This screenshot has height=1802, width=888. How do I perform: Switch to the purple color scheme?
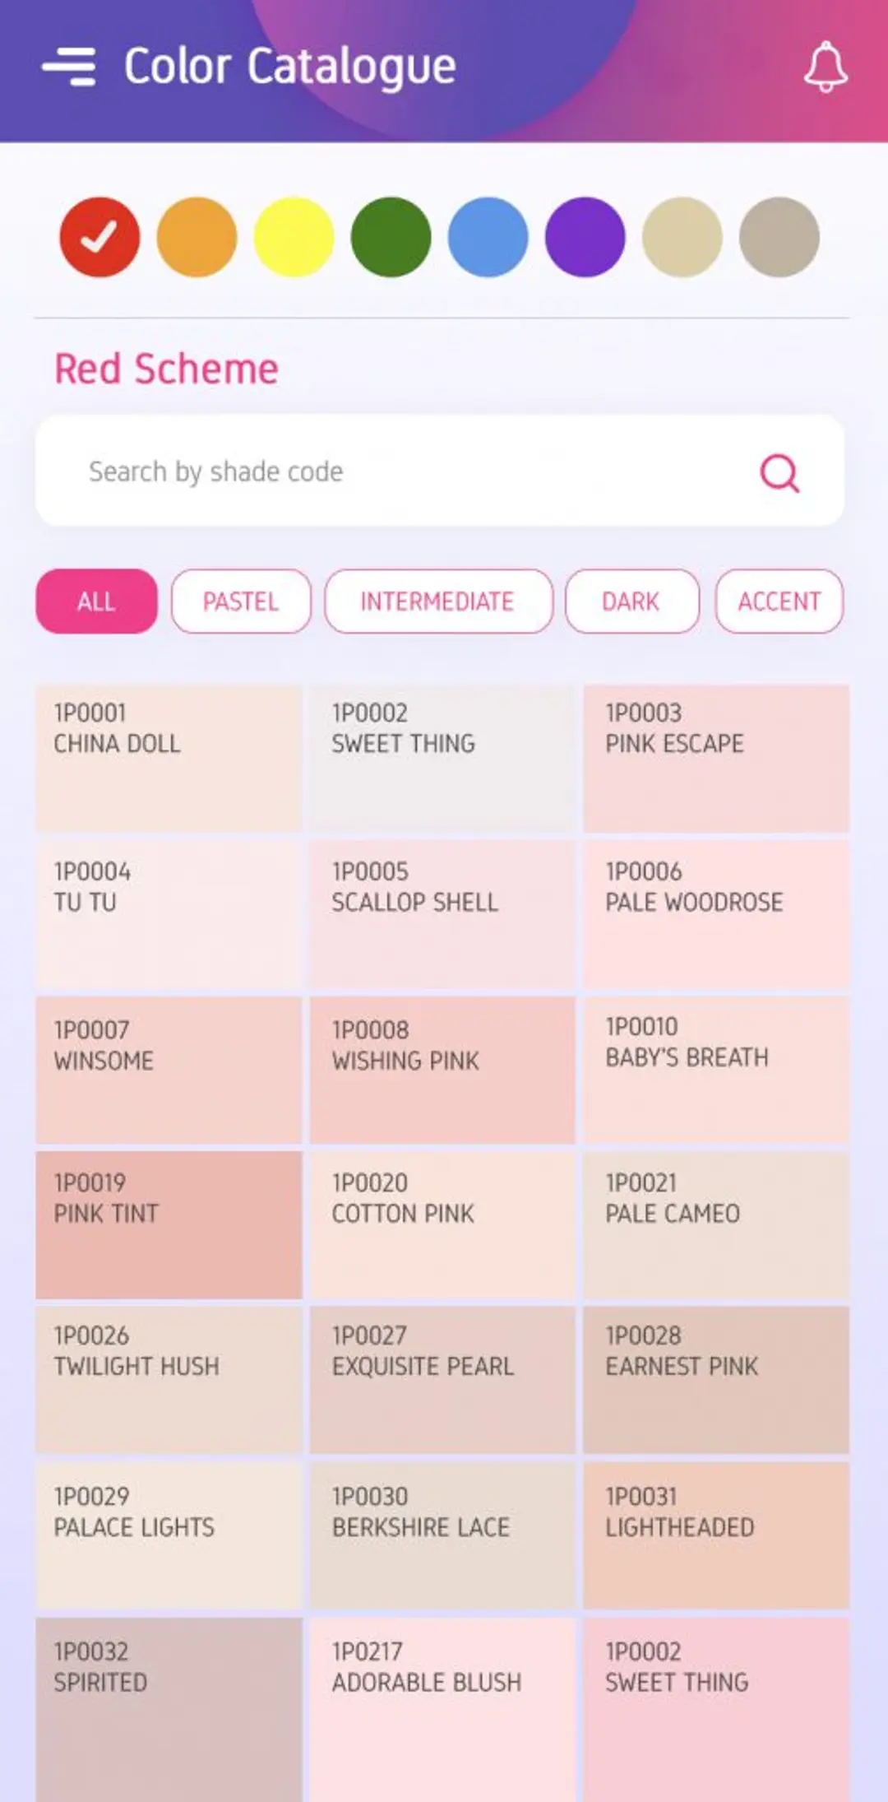(586, 237)
